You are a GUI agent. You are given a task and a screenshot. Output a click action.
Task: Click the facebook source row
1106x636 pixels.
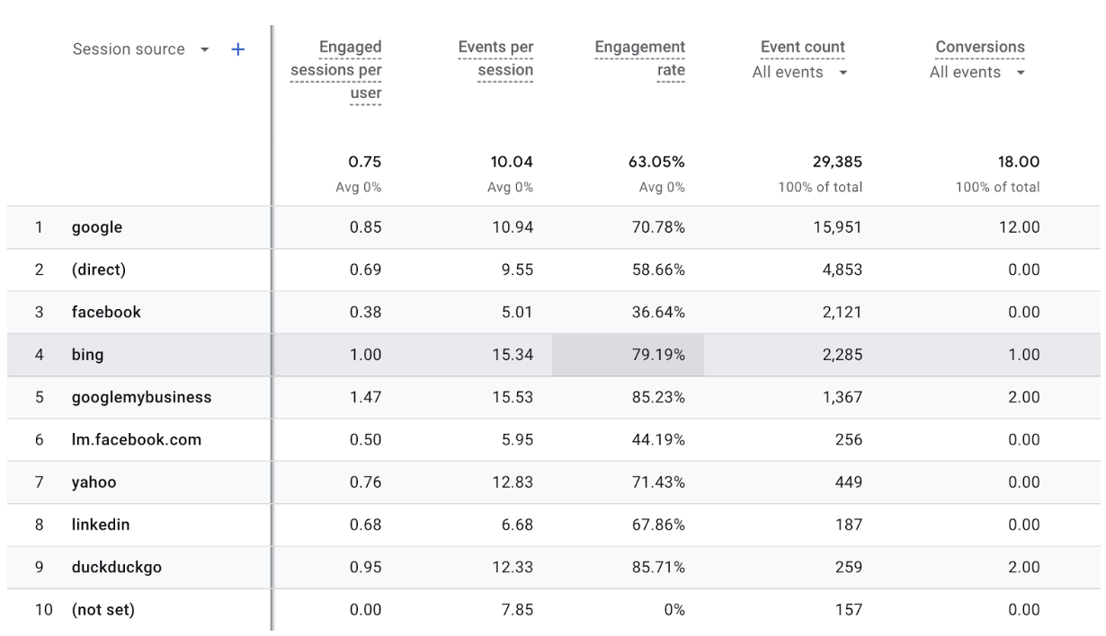[106, 313]
